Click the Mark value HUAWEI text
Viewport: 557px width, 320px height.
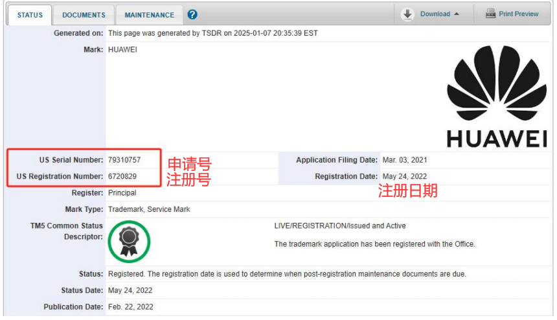(122, 49)
